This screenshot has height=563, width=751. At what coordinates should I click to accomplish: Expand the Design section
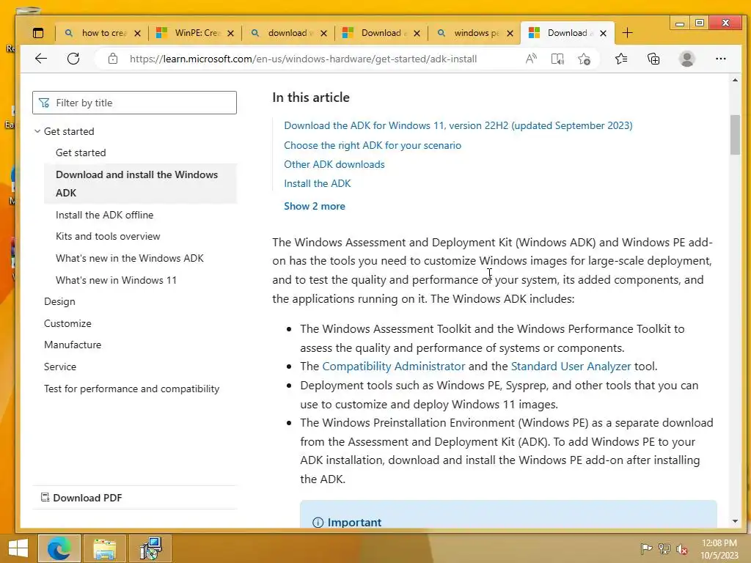[x=59, y=301]
